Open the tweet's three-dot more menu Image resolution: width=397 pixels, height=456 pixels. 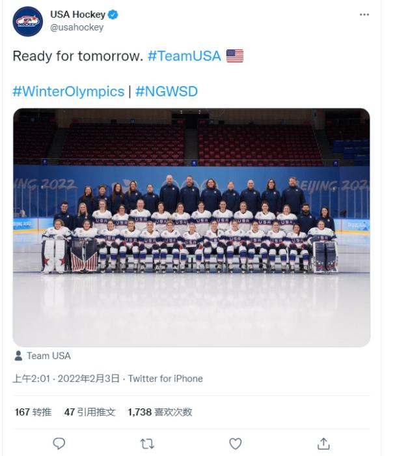pyautogui.click(x=364, y=15)
